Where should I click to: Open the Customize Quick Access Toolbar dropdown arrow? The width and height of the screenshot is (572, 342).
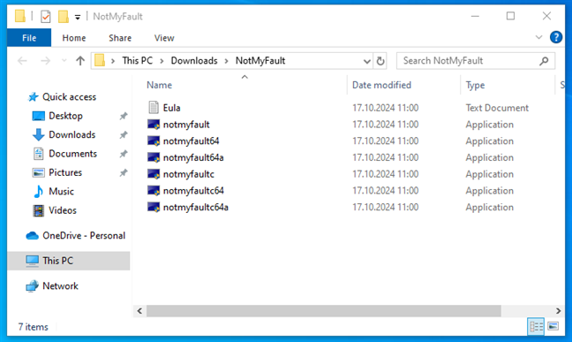78,17
